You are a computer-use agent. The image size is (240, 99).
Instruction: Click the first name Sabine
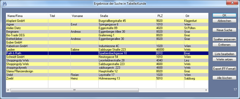pos(75,50)
